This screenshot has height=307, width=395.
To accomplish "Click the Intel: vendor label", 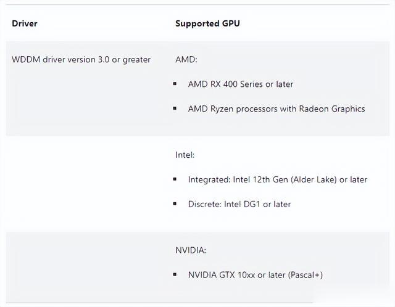I will (185, 155).
